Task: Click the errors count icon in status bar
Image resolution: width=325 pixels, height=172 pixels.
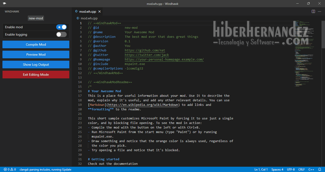Action: [5, 169]
